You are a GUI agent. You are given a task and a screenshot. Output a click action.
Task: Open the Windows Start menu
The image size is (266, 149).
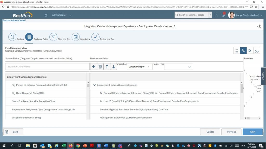tap(4, 146)
